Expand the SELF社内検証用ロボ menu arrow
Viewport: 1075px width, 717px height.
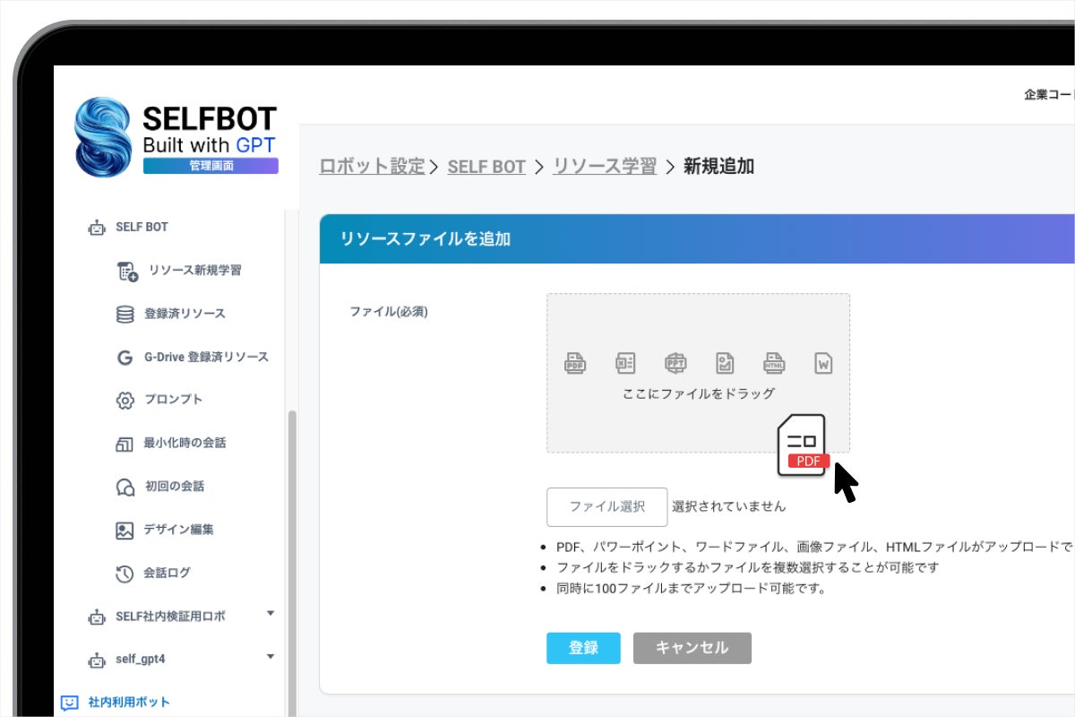pyautogui.click(x=271, y=614)
